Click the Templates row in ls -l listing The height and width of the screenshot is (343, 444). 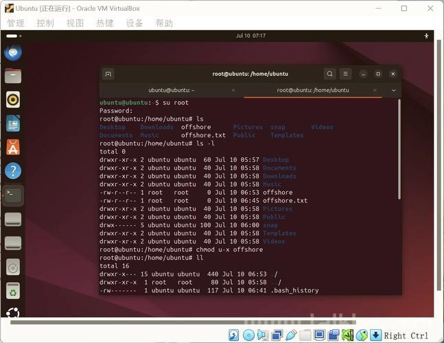198,233
